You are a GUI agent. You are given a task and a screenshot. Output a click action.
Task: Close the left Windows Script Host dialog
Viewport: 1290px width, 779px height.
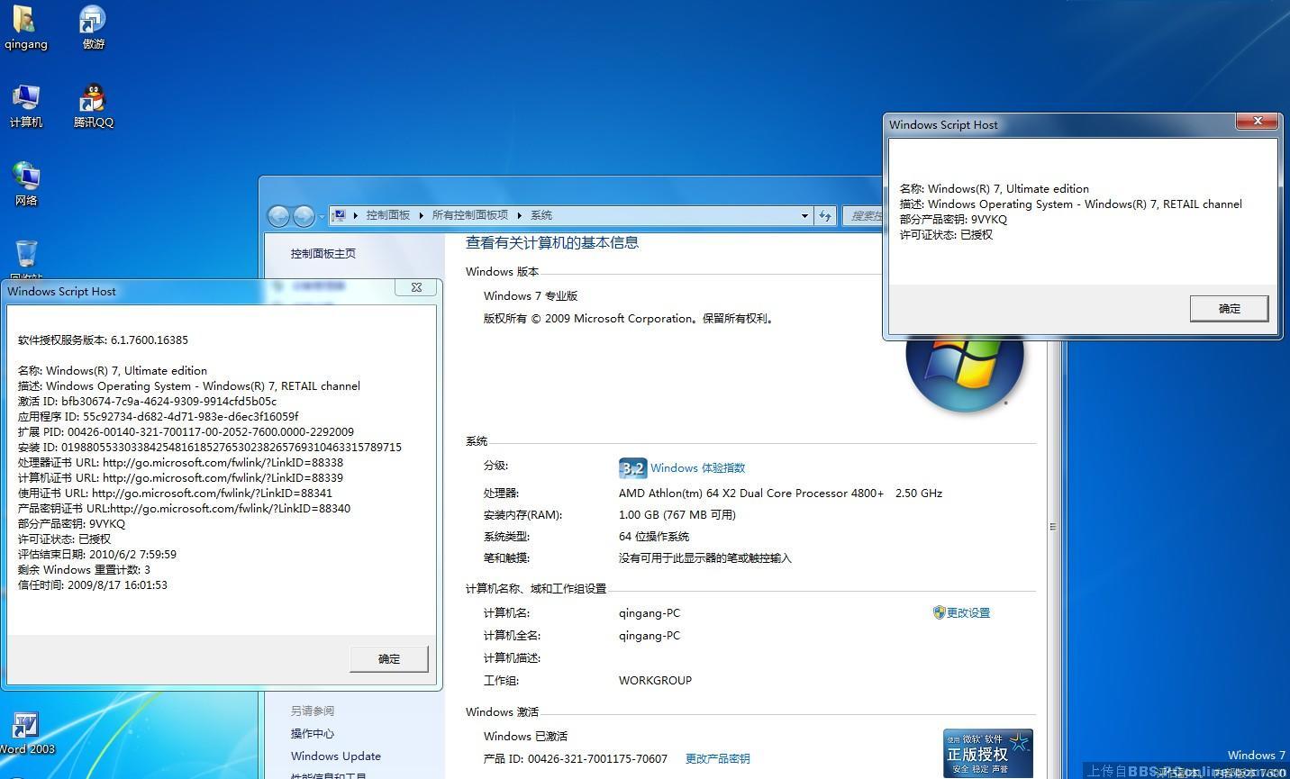pyautogui.click(x=416, y=287)
